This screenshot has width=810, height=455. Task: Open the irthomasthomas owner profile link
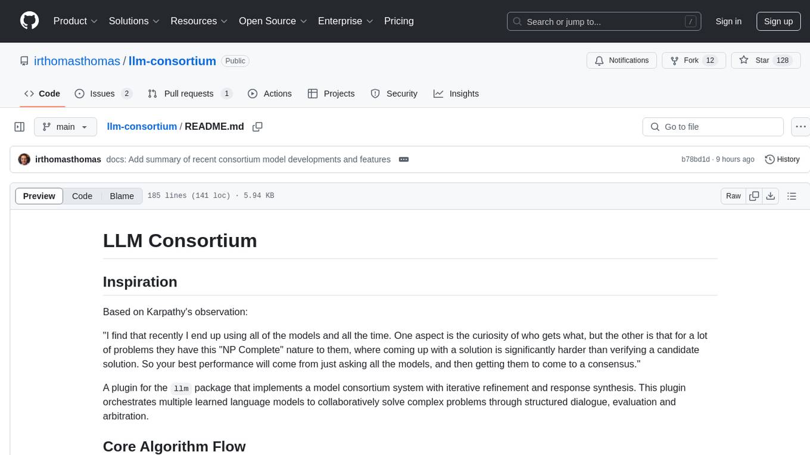tap(77, 61)
